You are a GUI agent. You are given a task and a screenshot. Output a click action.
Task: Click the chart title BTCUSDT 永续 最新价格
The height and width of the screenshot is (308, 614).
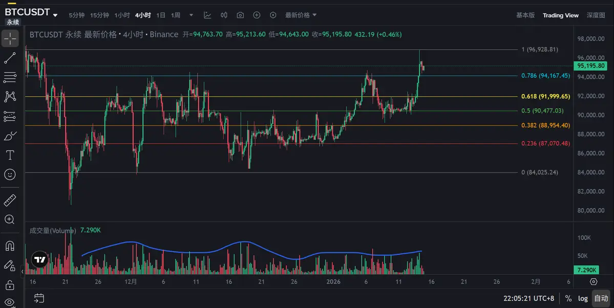pyautogui.click(x=73, y=34)
